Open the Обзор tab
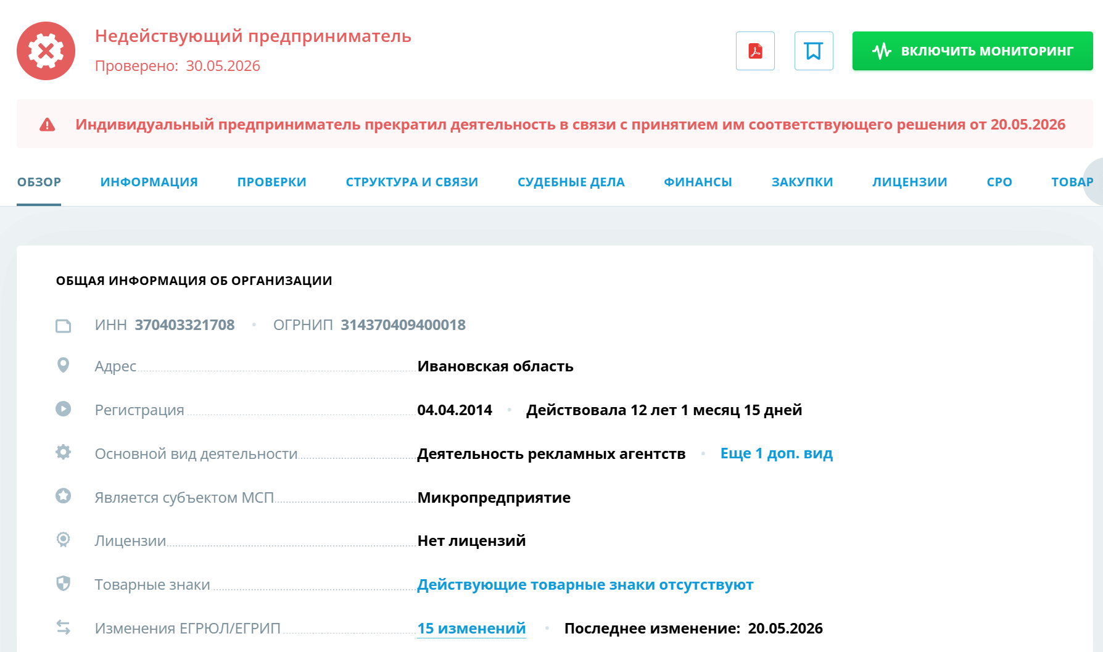 point(39,182)
